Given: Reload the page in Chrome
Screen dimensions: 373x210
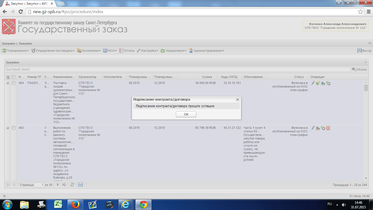Looking at the screenshot, I should 21,12.
